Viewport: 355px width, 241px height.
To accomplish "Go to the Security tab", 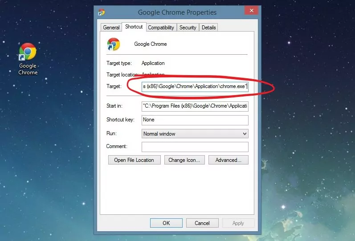I will pyautogui.click(x=188, y=28).
